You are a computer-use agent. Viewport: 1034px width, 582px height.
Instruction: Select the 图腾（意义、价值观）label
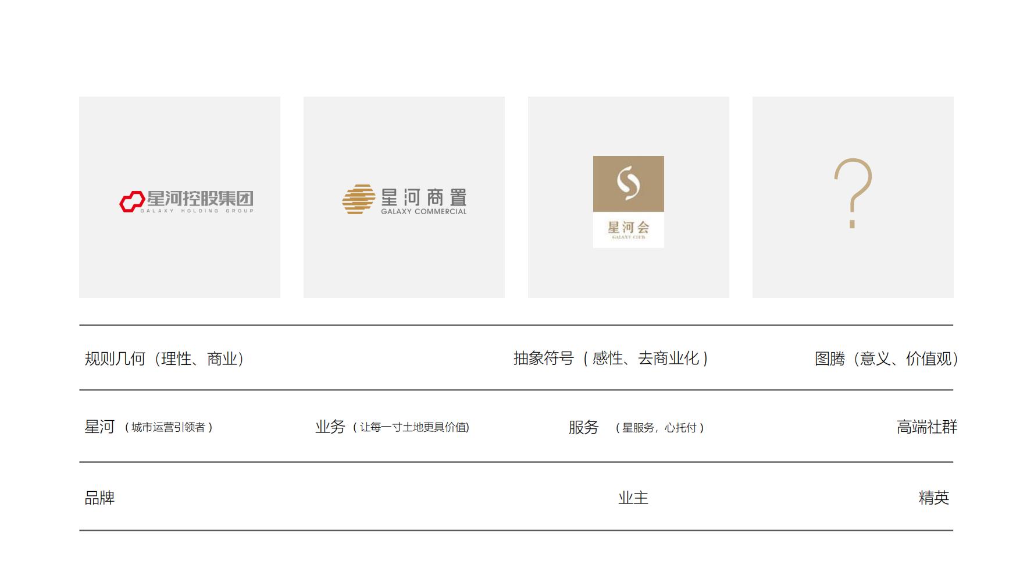click(x=886, y=359)
